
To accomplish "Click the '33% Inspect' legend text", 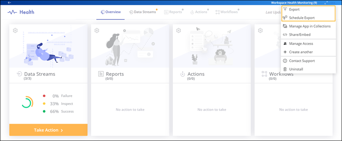I will (x=61, y=104).
